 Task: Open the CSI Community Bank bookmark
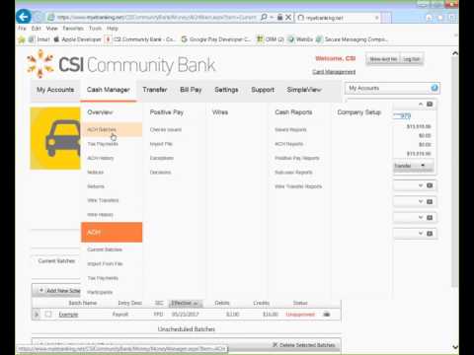139,39
